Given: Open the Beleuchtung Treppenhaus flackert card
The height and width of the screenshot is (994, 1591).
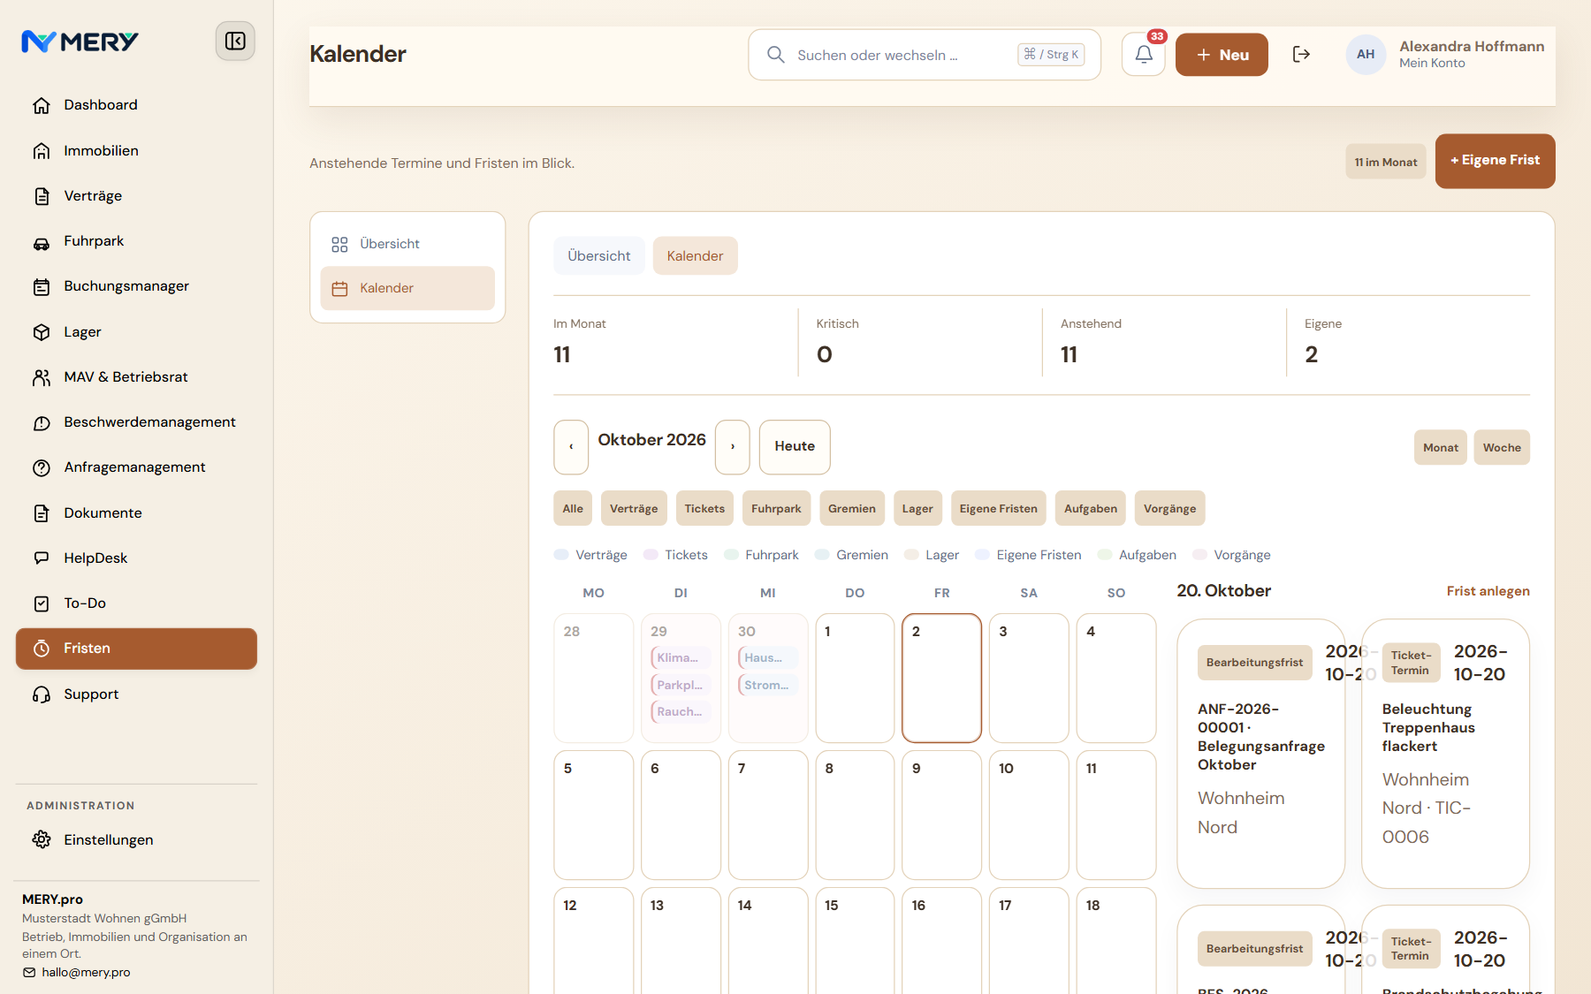Looking at the screenshot, I should (1445, 754).
